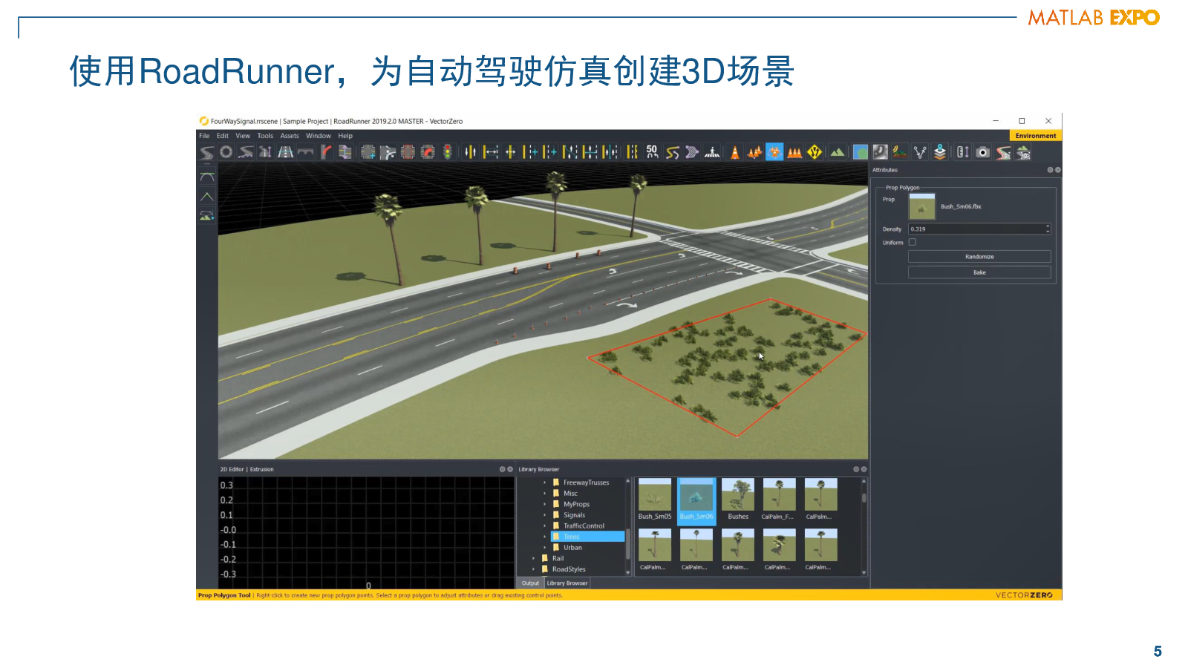Activate the Custom Junction tool icon
This screenshot has height=668, width=1188.
coord(368,152)
